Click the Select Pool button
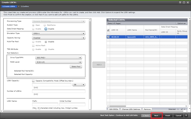Viewport: 191px width, 119px height. pos(76,67)
